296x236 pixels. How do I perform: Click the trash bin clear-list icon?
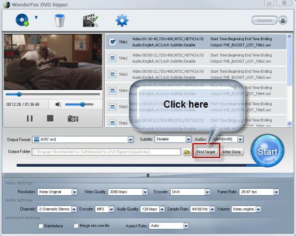(59, 20)
